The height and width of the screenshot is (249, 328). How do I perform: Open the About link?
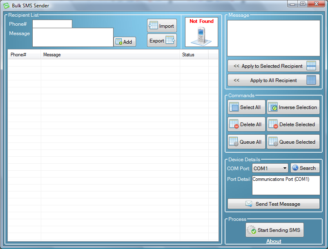[x=274, y=241]
